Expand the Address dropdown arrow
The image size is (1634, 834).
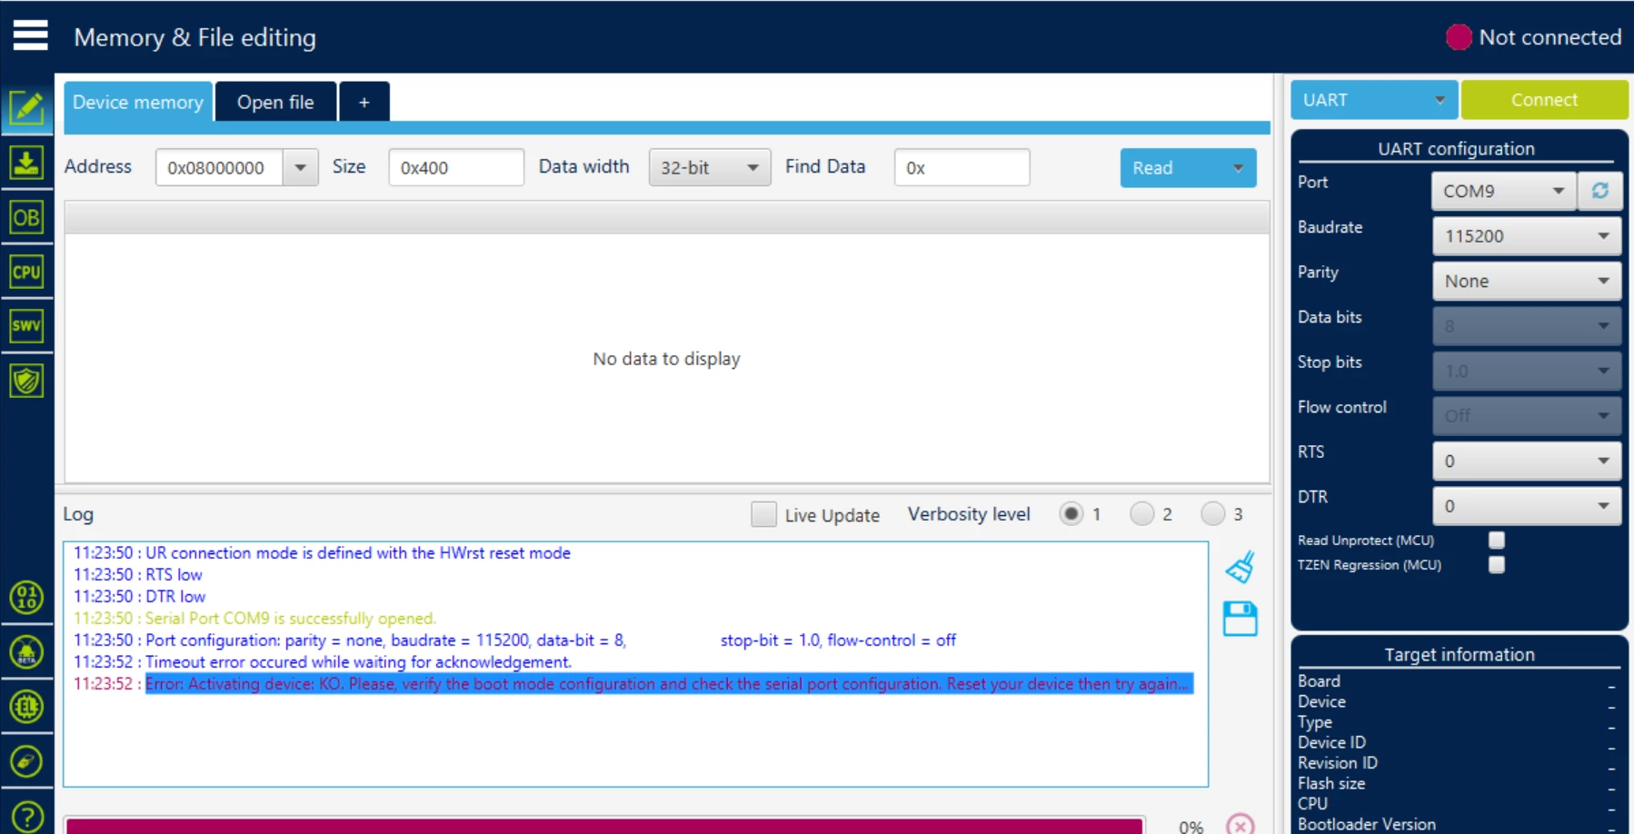click(300, 167)
